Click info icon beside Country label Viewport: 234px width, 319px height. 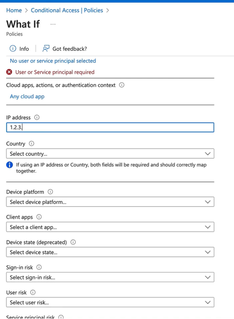tap(32, 144)
